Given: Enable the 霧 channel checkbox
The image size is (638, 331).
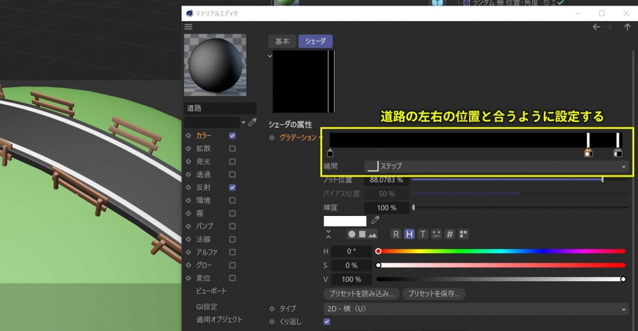Looking at the screenshot, I should point(232,213).
